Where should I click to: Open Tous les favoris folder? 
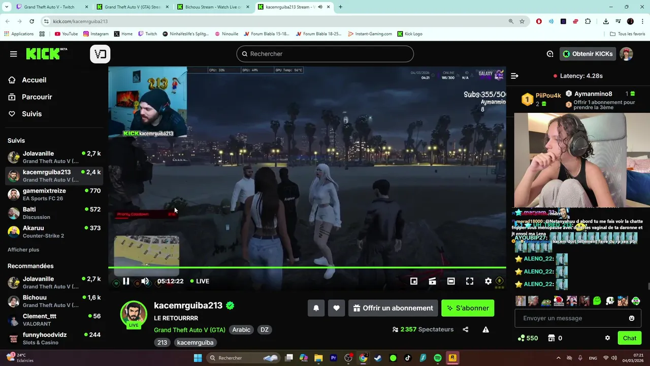pyautogui.click(x=627, y=34)
